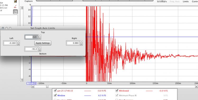Click the Apply Settings button

point(43,43)
